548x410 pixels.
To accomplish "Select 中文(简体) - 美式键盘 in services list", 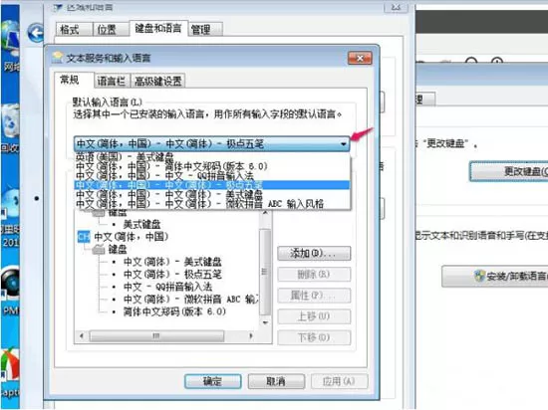I will [x=172, y=262].
